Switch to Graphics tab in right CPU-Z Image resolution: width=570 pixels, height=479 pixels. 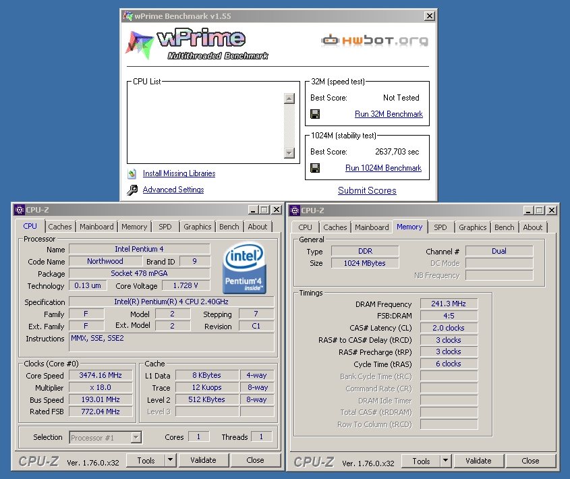pos(473,227)
